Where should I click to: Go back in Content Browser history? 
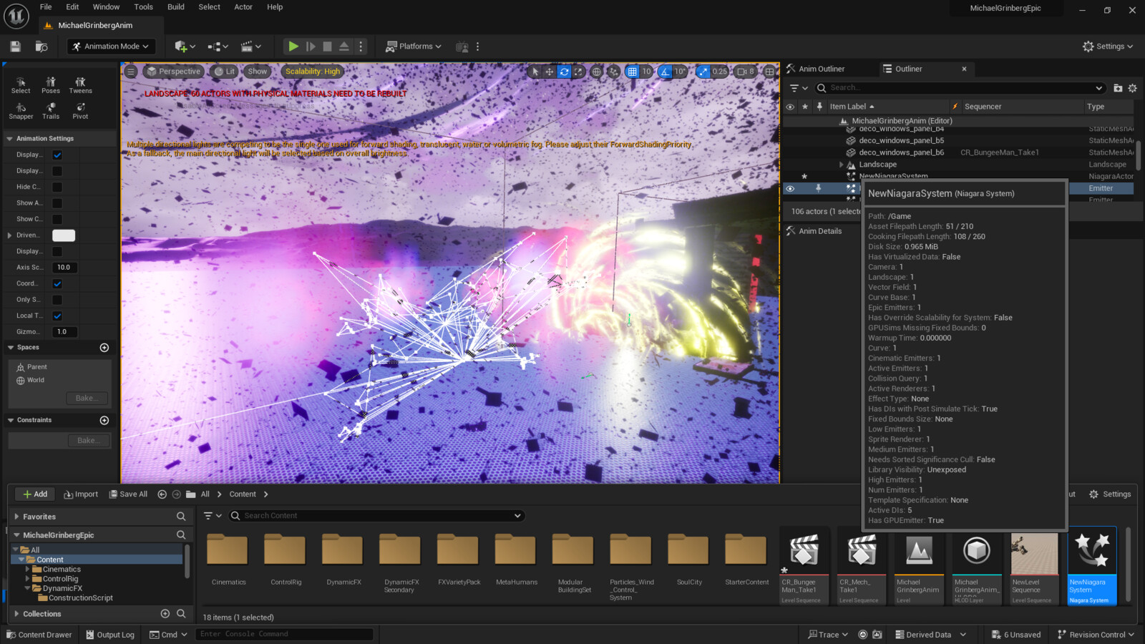[162, 494]
